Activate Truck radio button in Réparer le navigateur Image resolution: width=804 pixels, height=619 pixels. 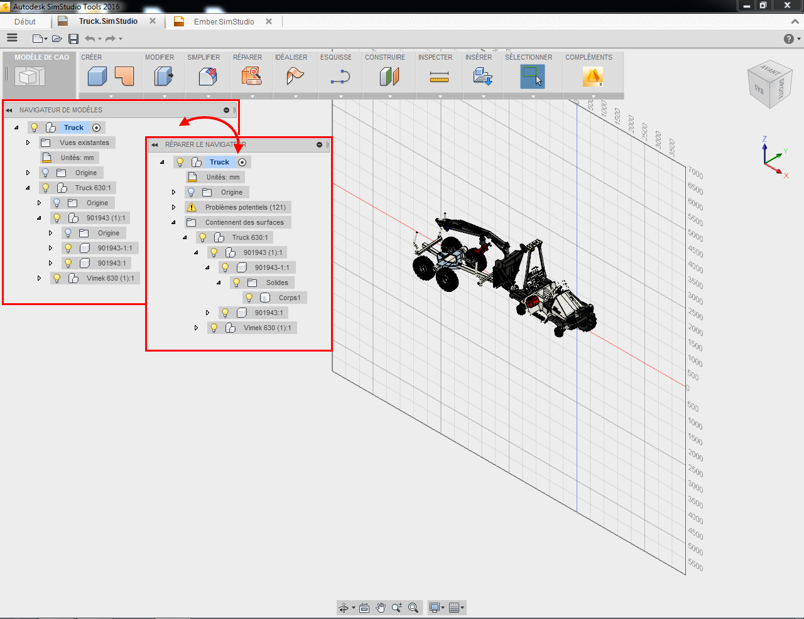[242, 162]
